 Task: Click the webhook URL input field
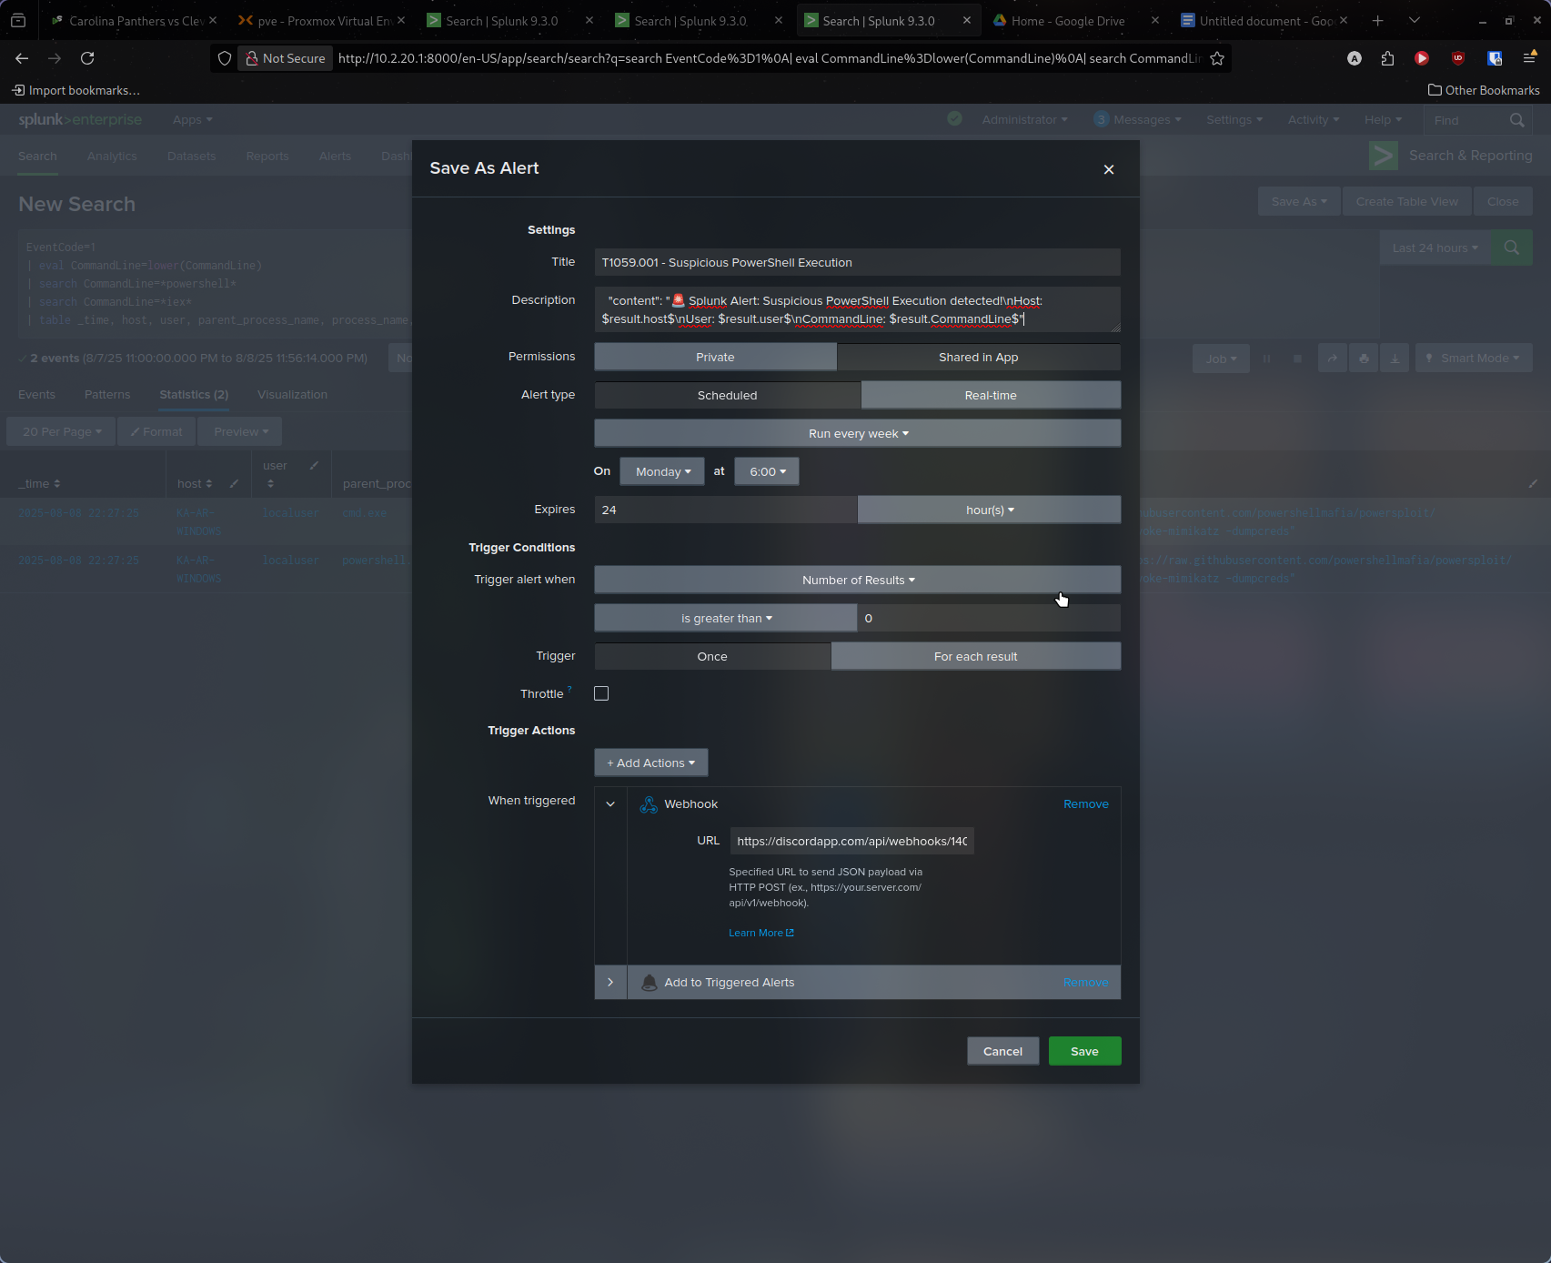pos(851,842)
